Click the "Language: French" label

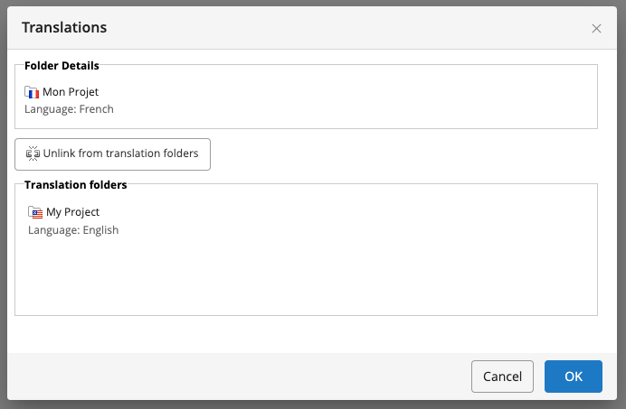pyautogui.click(x=69, y=109)
